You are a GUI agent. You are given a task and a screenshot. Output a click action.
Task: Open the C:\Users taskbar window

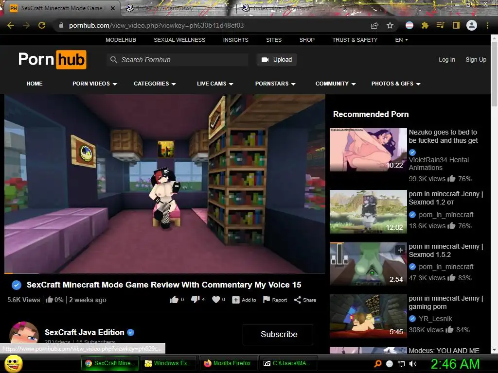[287, 363]
